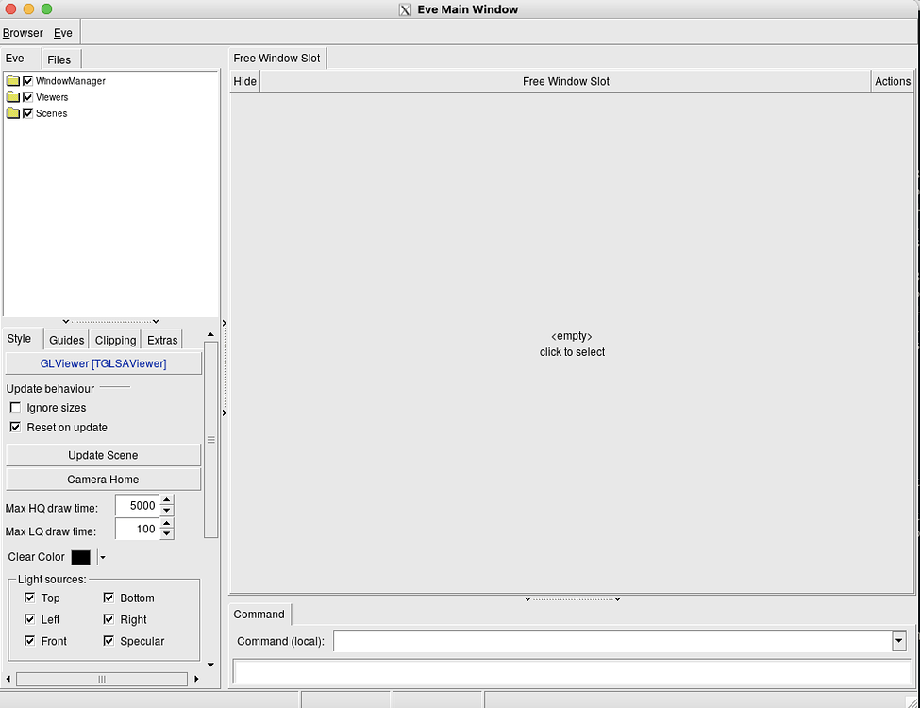The image size is (920, 708).
Task: Switch to the Files tab
Action: click(60, 59)
